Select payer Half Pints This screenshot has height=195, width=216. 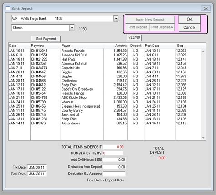(68, 59)
